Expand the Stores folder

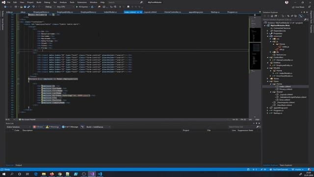[x=267, y=79]
